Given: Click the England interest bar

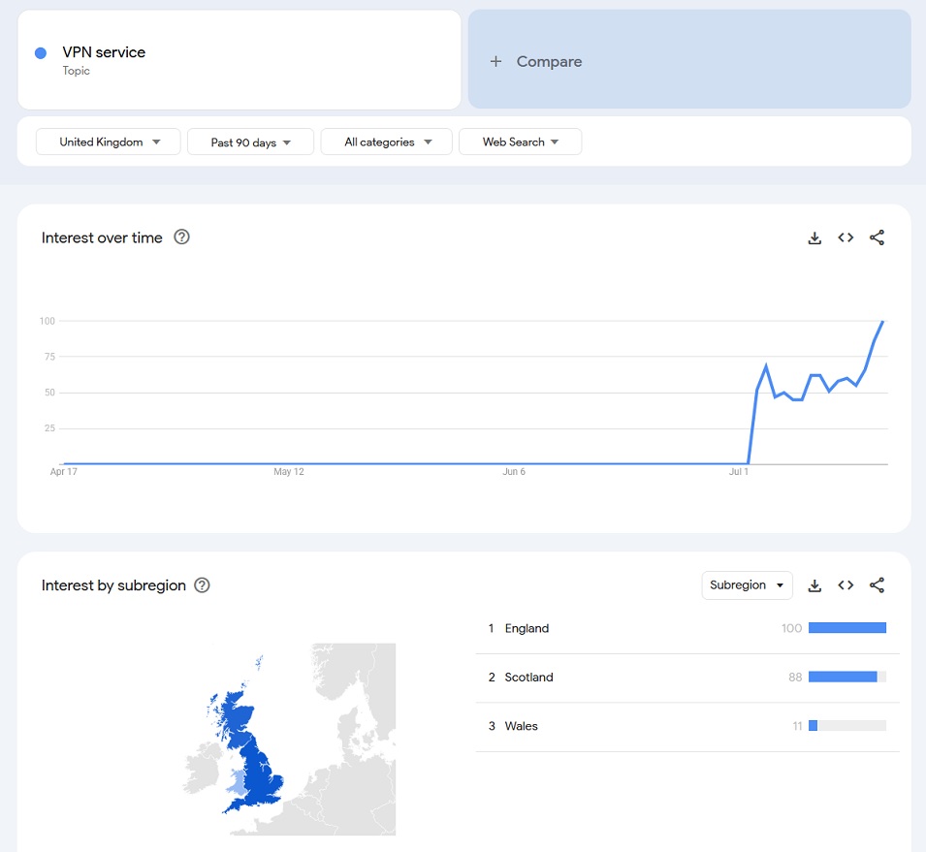Looking at the screenshot, I should click(847, 628).
